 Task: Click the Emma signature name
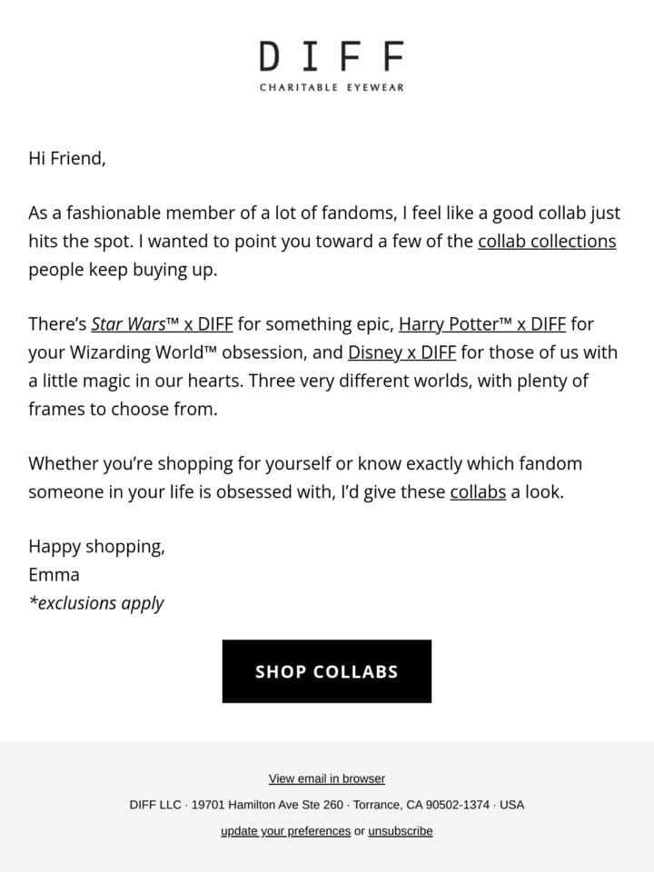click(x=54, y=574)
